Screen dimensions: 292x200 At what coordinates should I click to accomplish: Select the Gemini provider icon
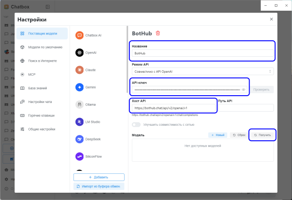pyautogui.click(x=79, y=87)
